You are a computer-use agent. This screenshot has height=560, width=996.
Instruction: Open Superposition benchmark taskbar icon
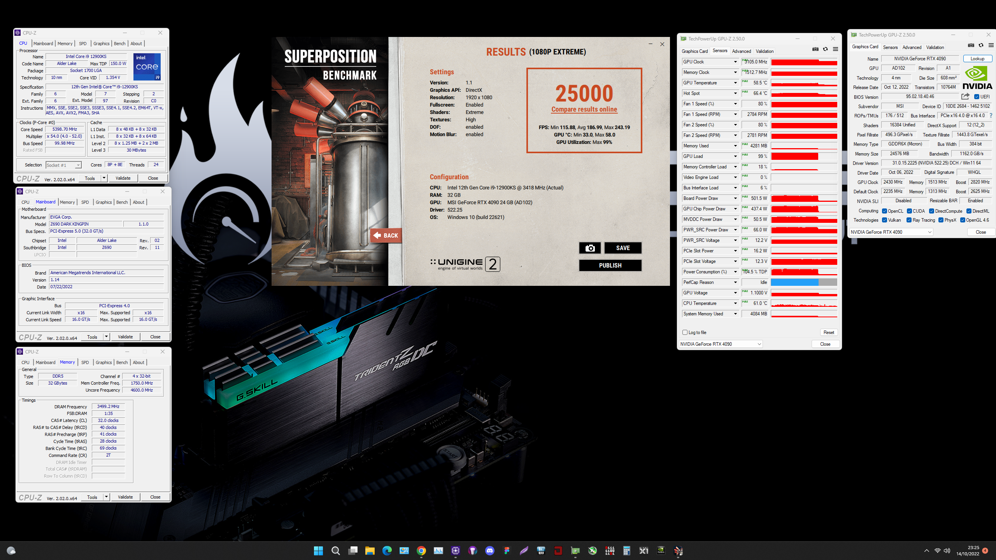pyautogui.click(x=678, y=551)
